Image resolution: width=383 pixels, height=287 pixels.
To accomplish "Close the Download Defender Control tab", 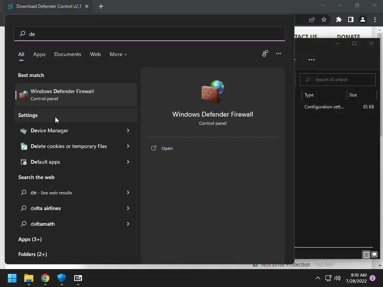I will [x=87, y=6].
